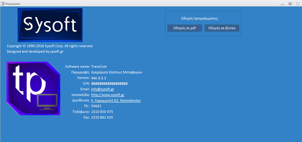Click the 54642 postal code value

pyautogui.click(x=96, y=106)
